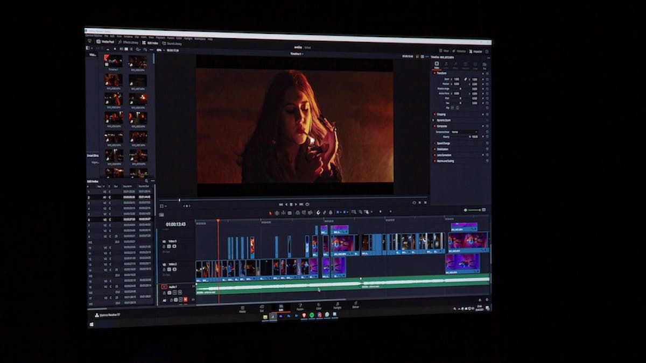Click the viewer scrubber bar

click(x=293, y=200)
